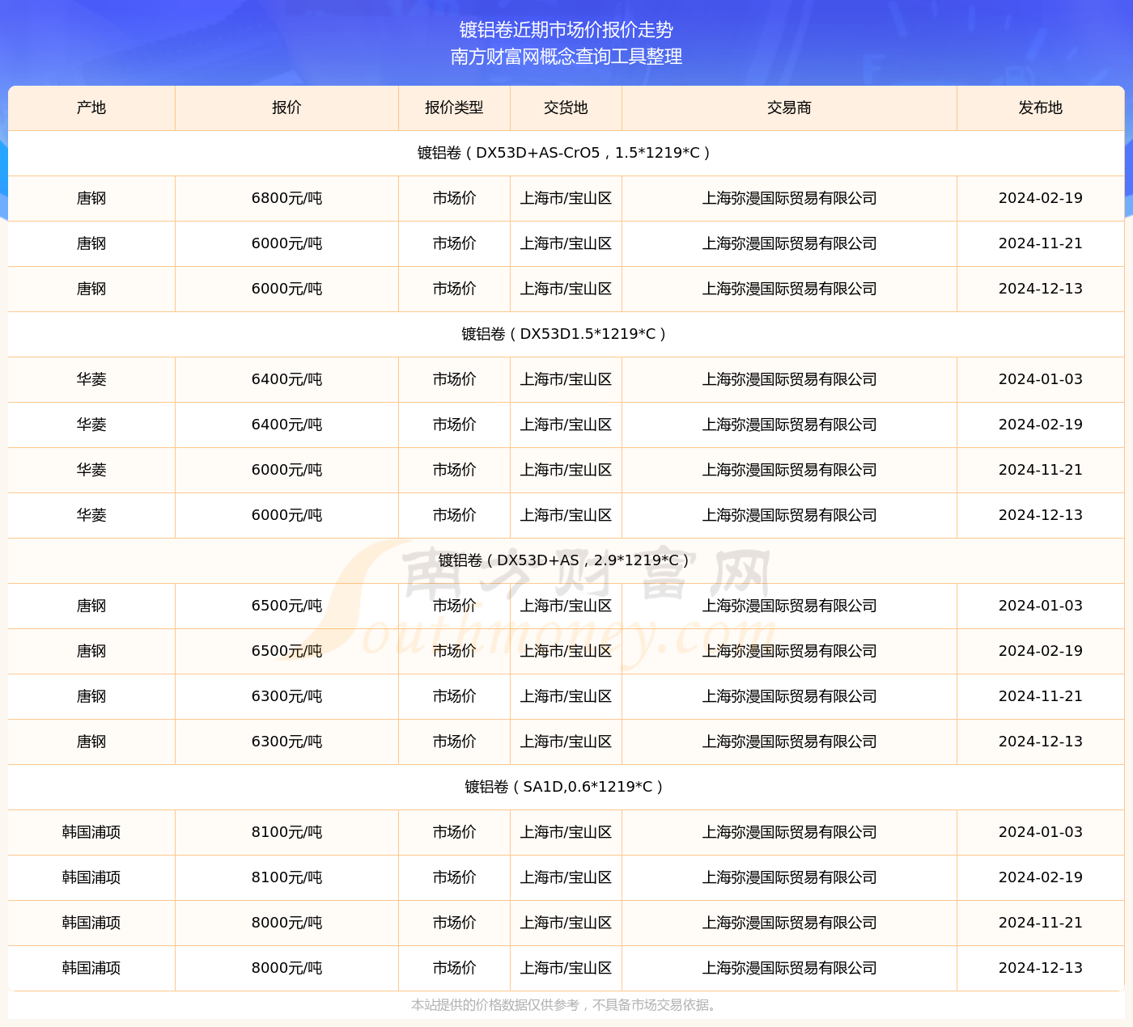Click the 报价 column header
Screen dimensions: 1133x1027
pyautogui.click(x=286, y=108)
